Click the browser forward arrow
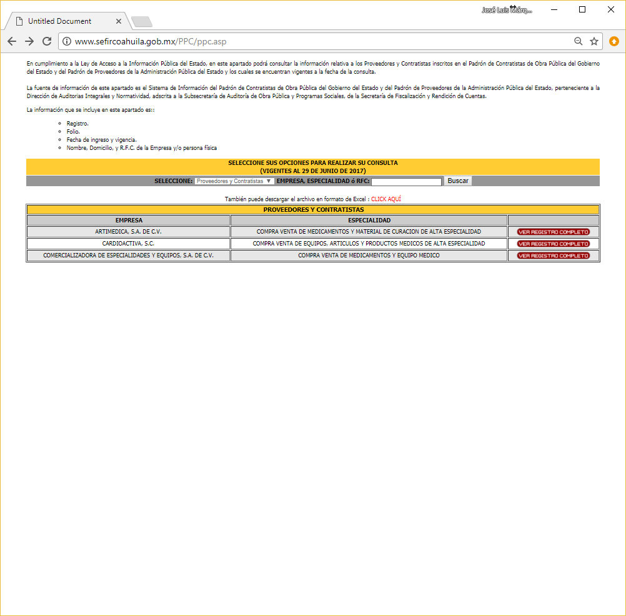626x616 pixels. (x=29, y=41)
